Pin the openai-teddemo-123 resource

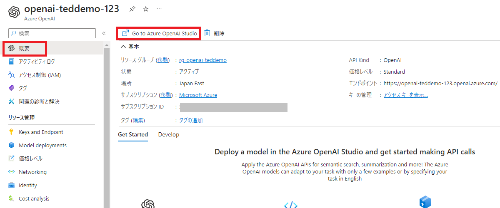coord(132,9)
